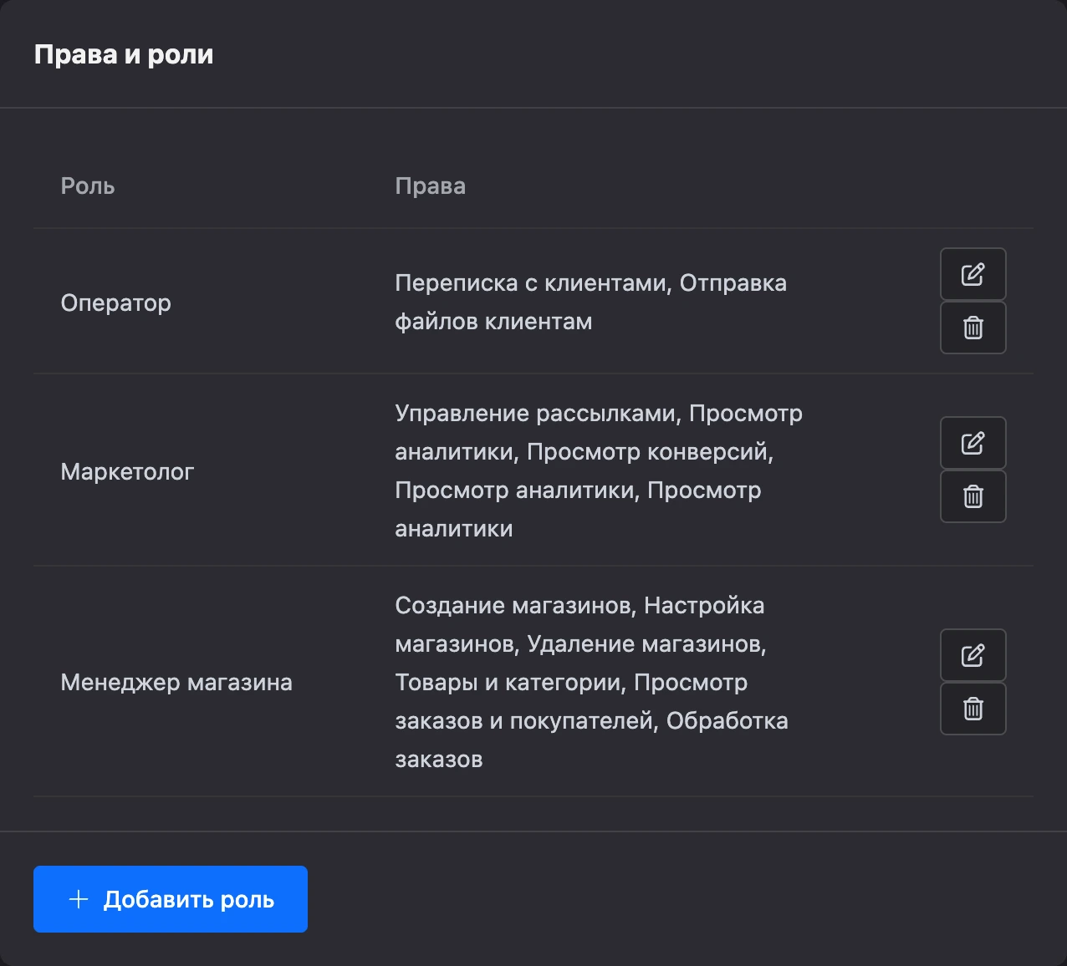1067x966 pixels.
Task: Click permissions text starting Переписка с клиентами
Action: [x=590, y=302]
